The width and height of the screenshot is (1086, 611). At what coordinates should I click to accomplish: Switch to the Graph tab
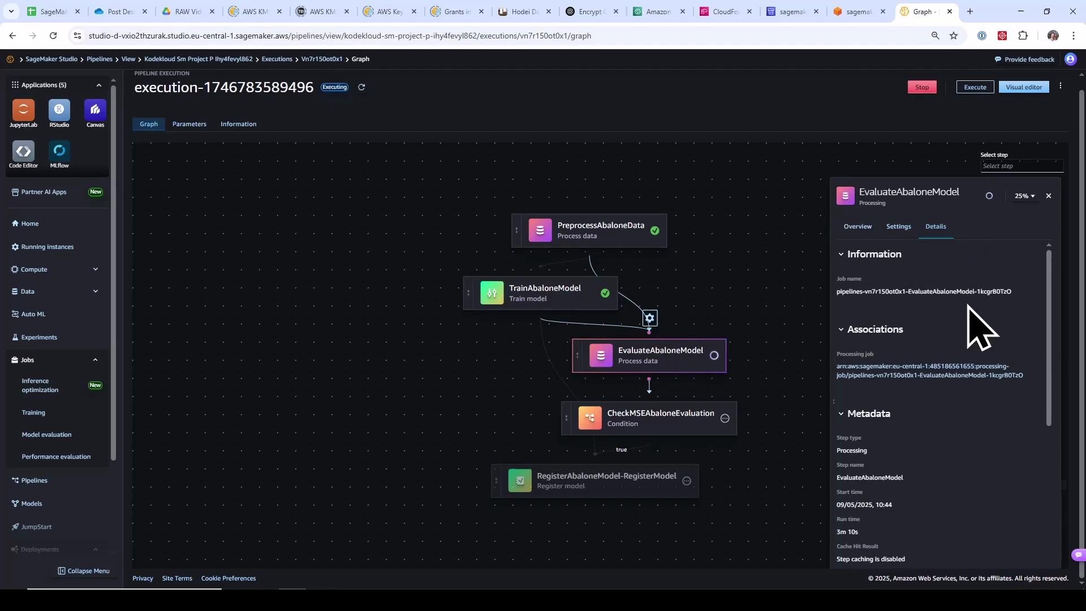coord(149,124)
